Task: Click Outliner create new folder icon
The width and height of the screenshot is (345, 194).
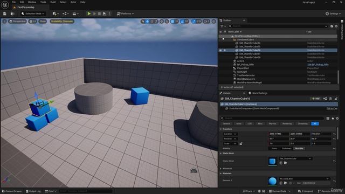Action: [x=332, y=26]
